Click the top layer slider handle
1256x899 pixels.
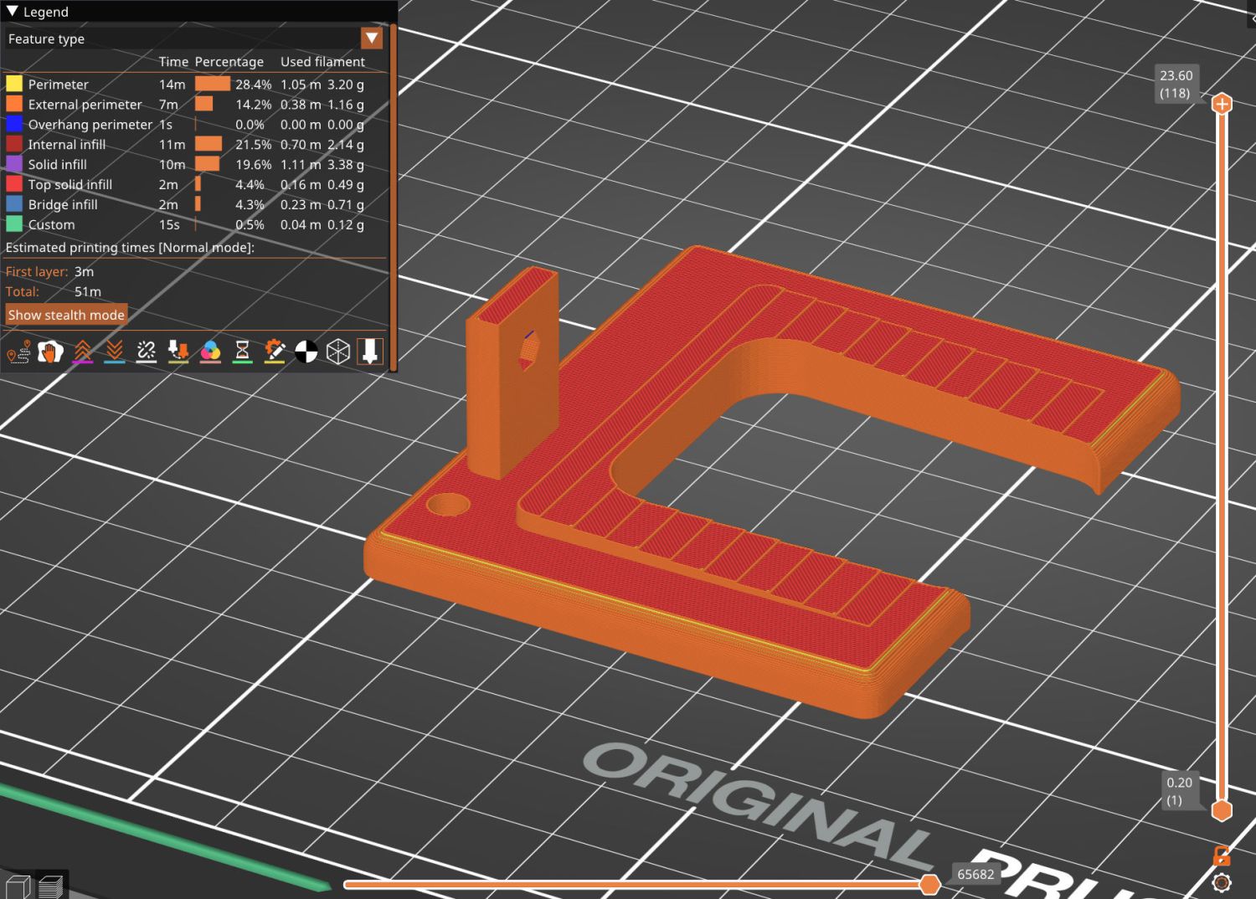1222,104
